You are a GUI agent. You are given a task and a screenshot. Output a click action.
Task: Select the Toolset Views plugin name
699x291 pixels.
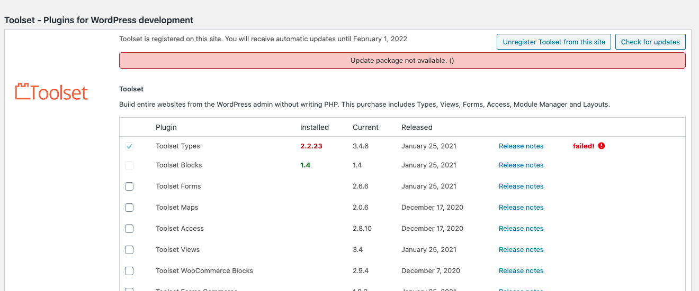(x=177, y=249)
